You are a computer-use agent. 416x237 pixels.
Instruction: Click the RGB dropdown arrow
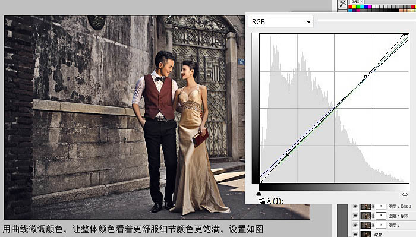point(308,22)
